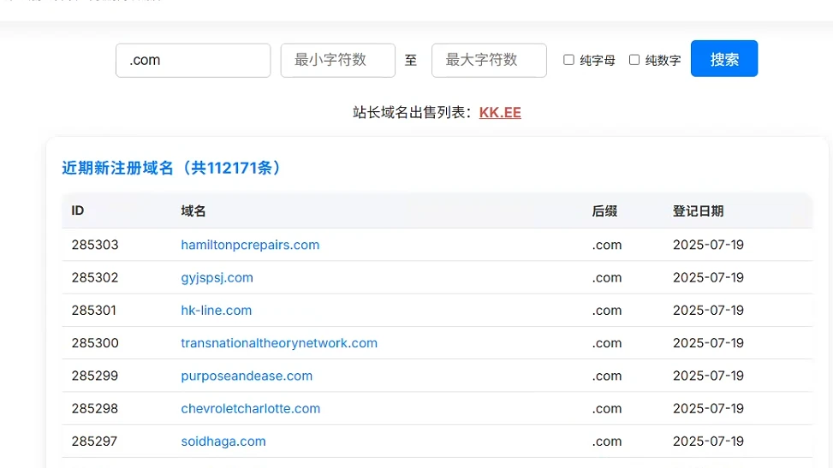Focus the .com domain suffix input
833x468 pixels.
pos(193,60)
